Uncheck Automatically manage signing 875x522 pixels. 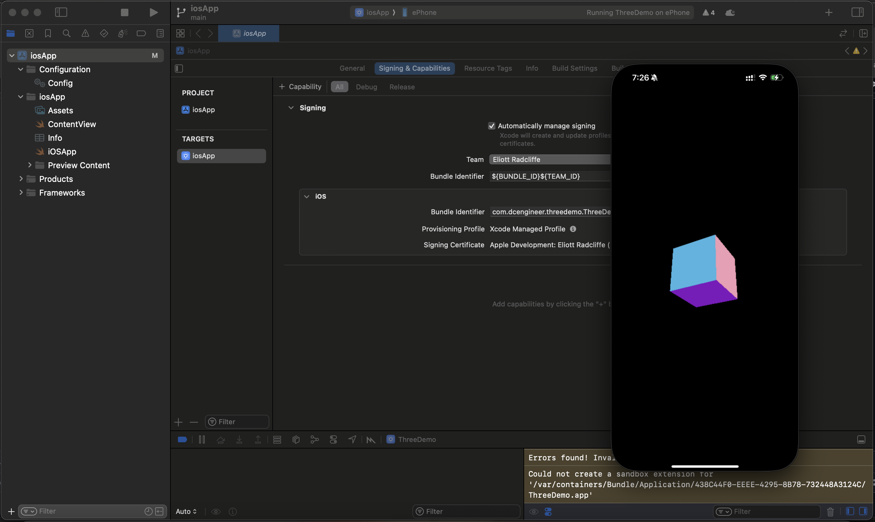tap(491, 126)
